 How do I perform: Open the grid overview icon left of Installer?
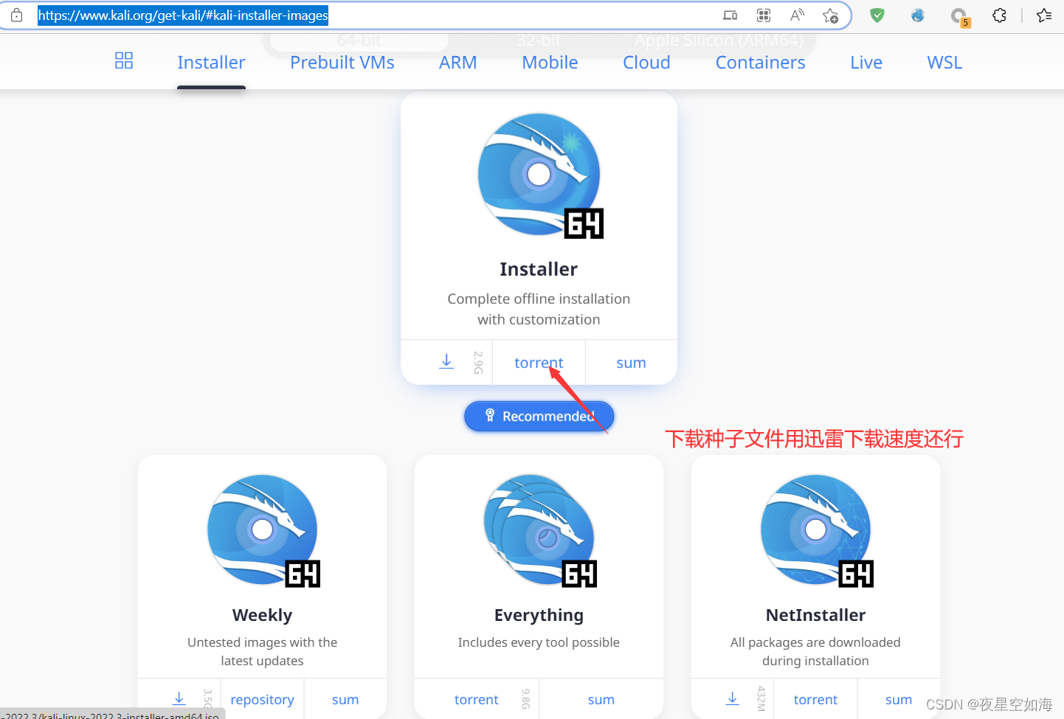pyautogui.click(x=124, y=60)
